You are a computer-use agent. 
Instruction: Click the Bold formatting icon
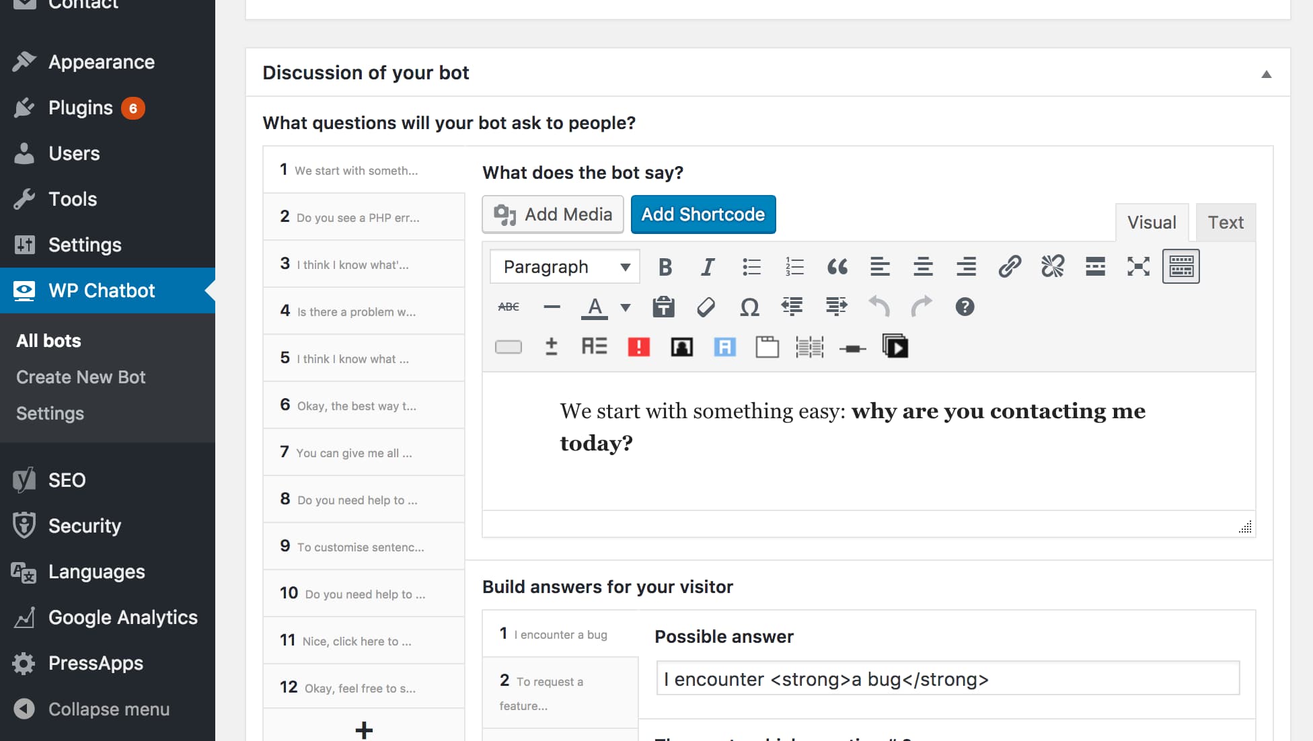coord(665,265)
